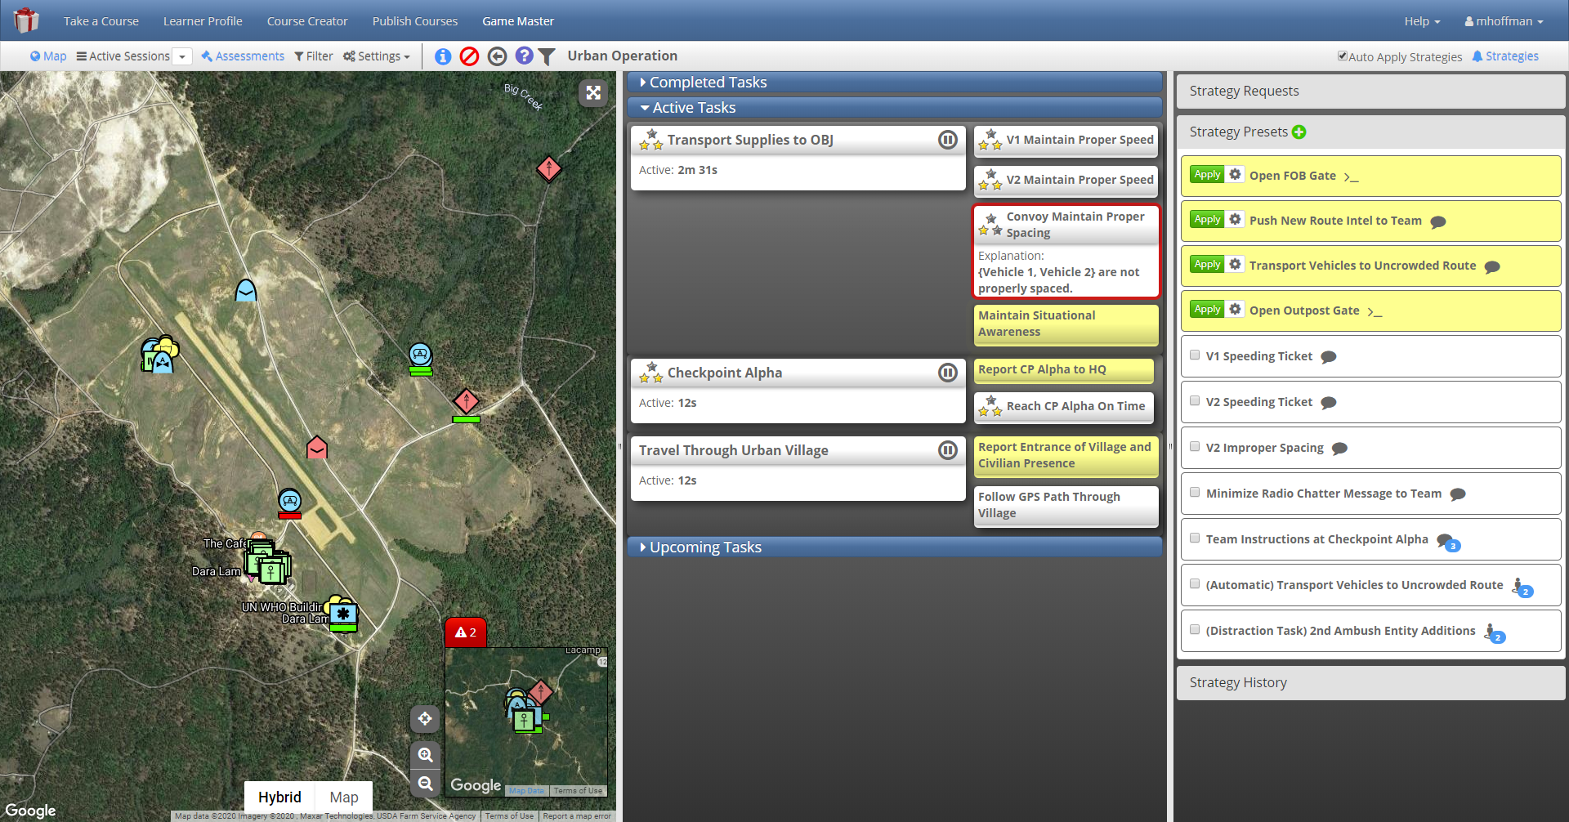1569x822 pixels.
Task: Expand the Strategy History panel
Action: pyautogui.click(x=1370, y=683)
